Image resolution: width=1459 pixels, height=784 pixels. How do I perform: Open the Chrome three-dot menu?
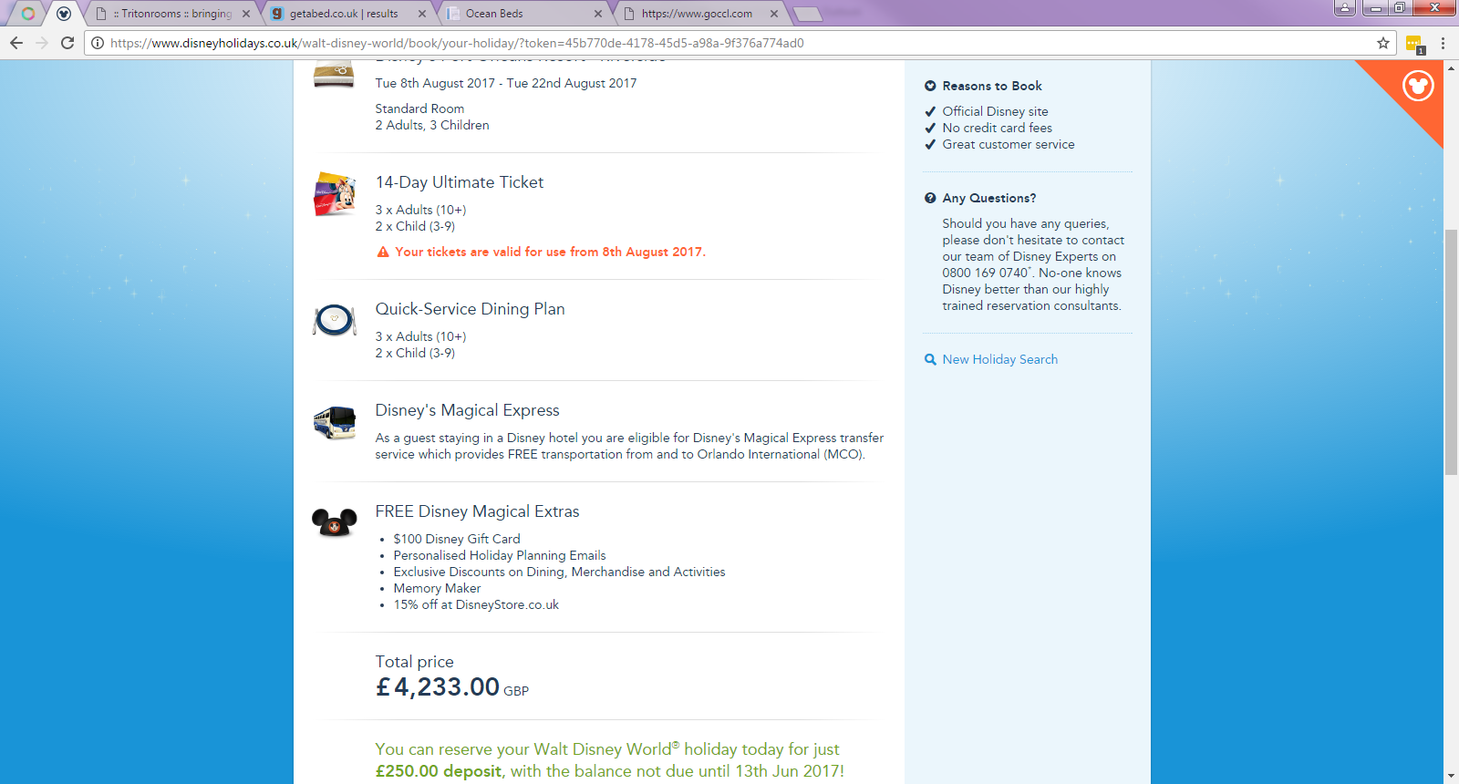(1443, 43)
